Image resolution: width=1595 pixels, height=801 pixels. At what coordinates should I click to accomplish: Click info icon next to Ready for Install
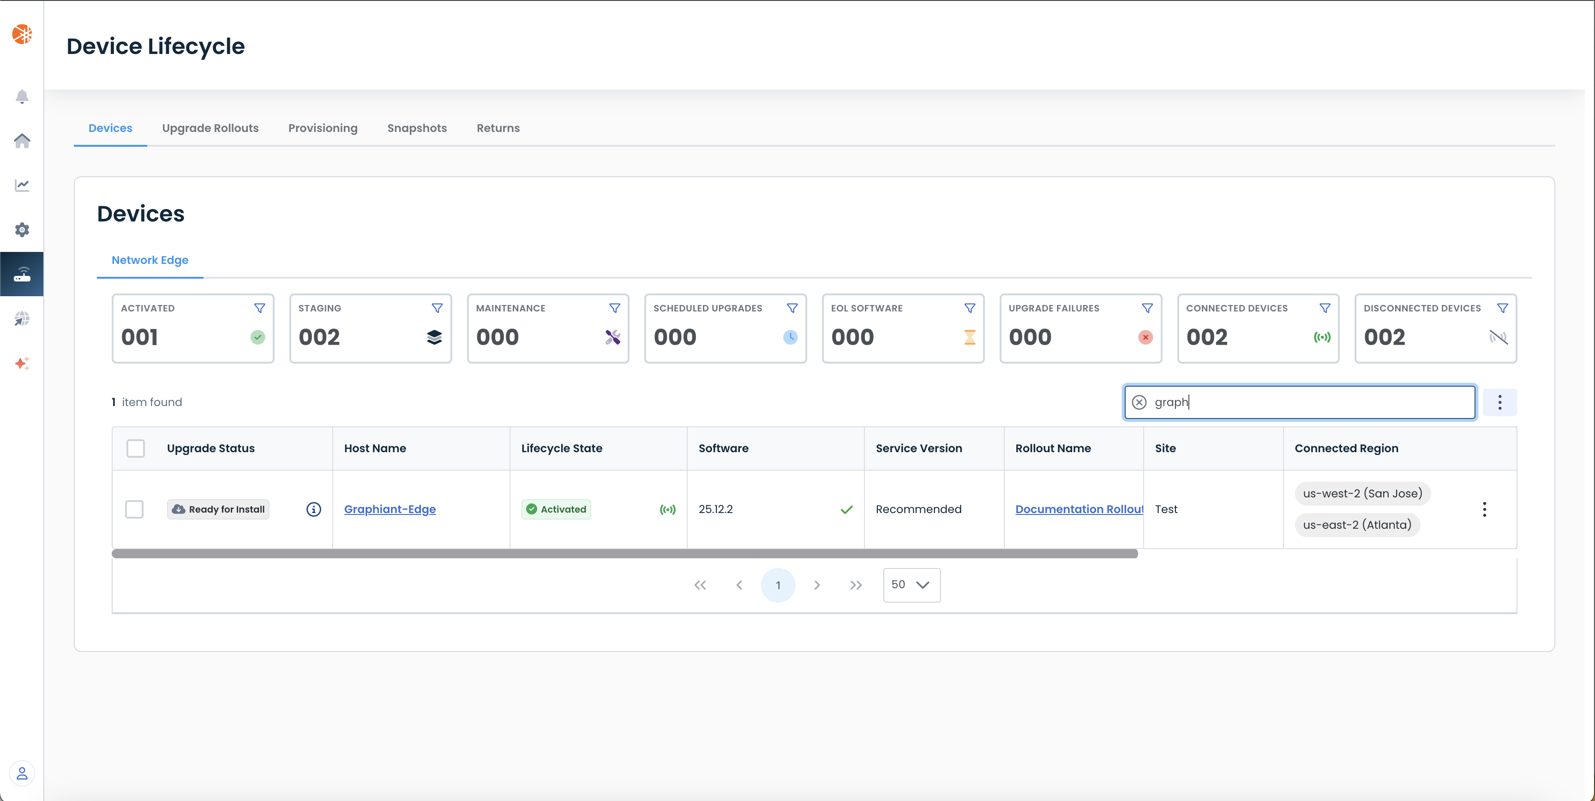coord(314,509)
